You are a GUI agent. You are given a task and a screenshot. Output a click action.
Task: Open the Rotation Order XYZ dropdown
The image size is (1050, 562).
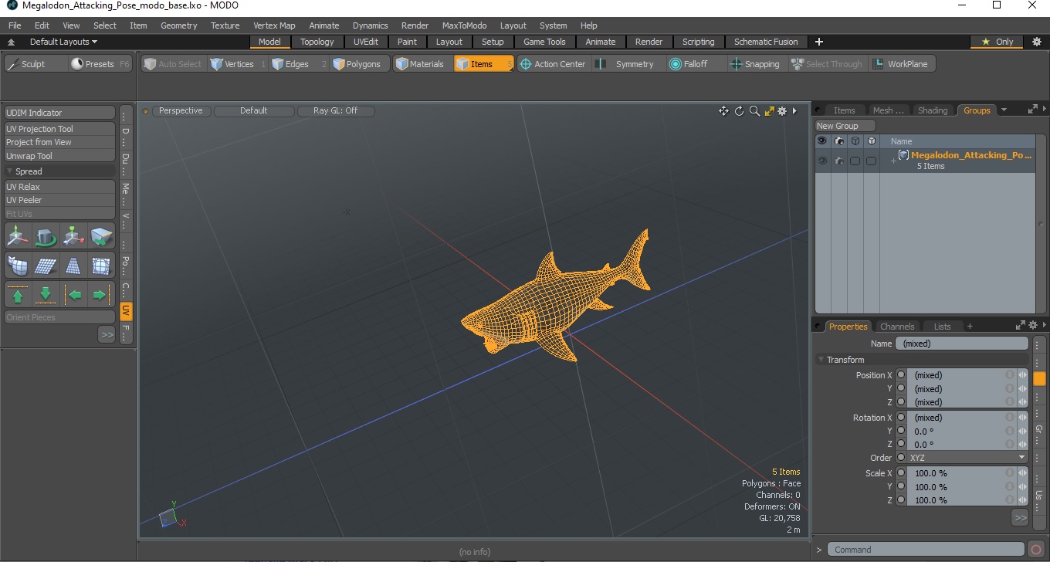tap(967, 458)
